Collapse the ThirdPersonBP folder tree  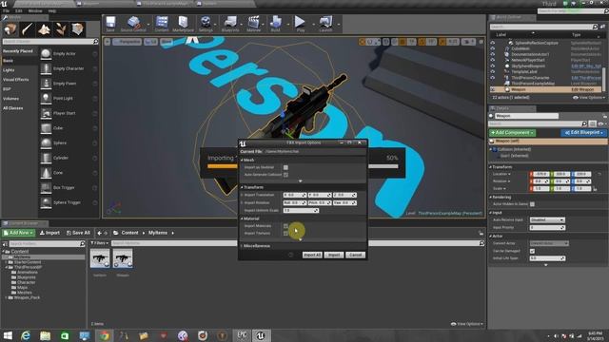[6, 267]
